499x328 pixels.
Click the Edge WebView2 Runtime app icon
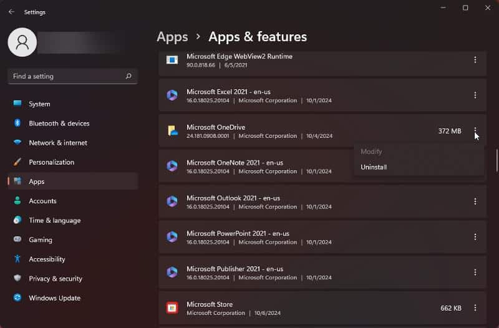(172, 60)
